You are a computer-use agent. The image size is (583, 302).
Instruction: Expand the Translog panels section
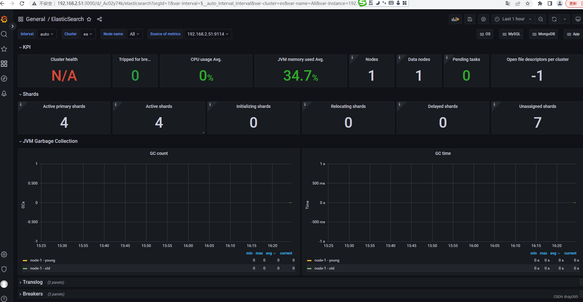point(32,282)
